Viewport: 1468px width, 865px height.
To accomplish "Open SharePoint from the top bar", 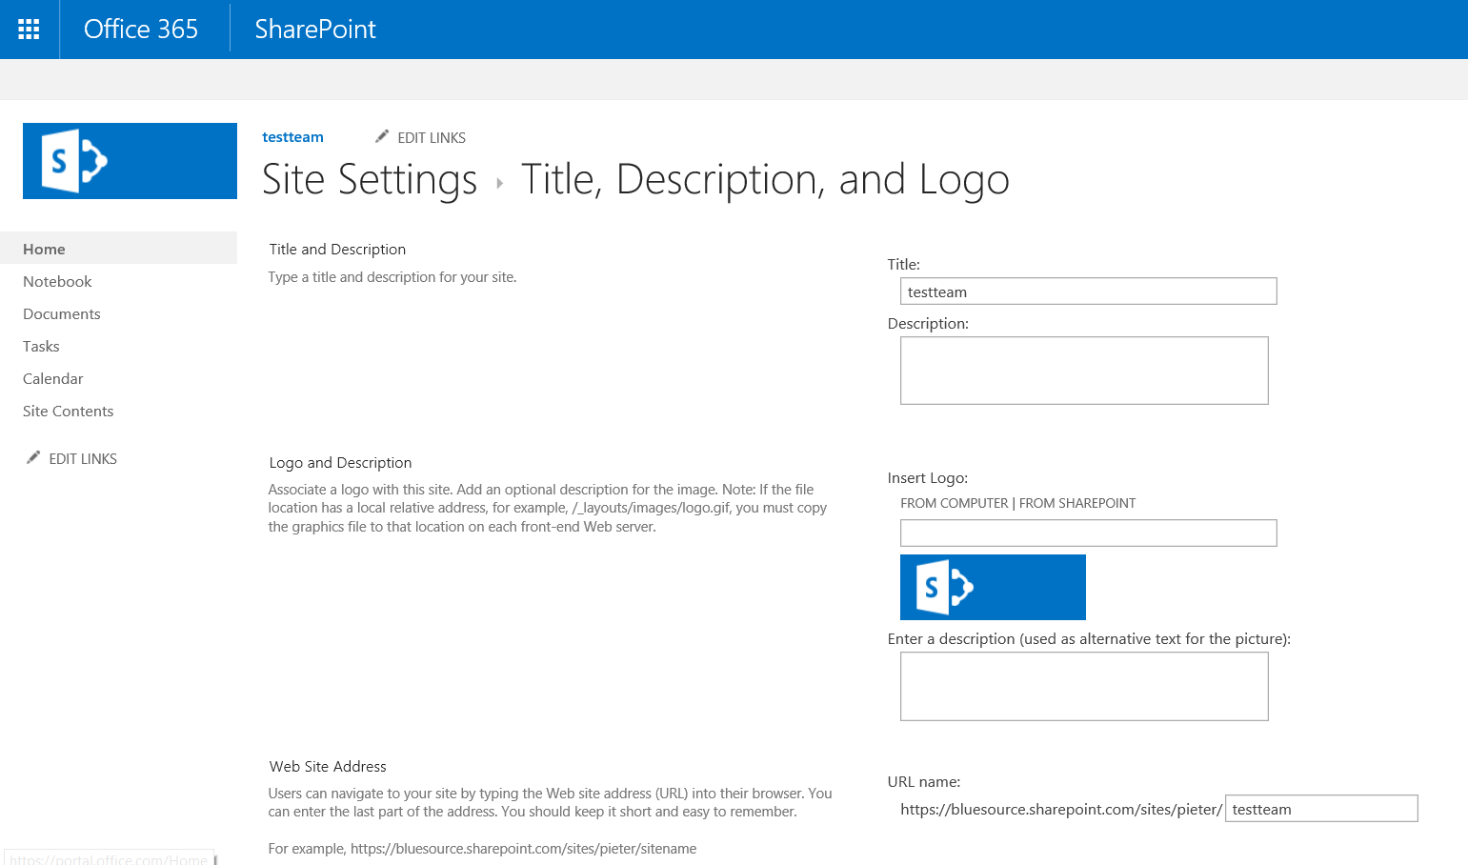I will click(315, 30).
